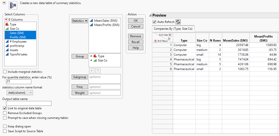The image size is (279, 136).
Task: Click the Weight button
Action: coord(80,93)
